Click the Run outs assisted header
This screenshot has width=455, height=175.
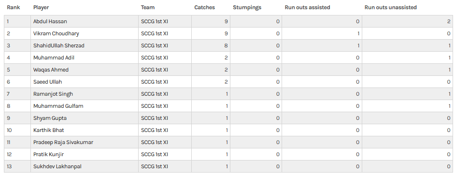(307, 8)
